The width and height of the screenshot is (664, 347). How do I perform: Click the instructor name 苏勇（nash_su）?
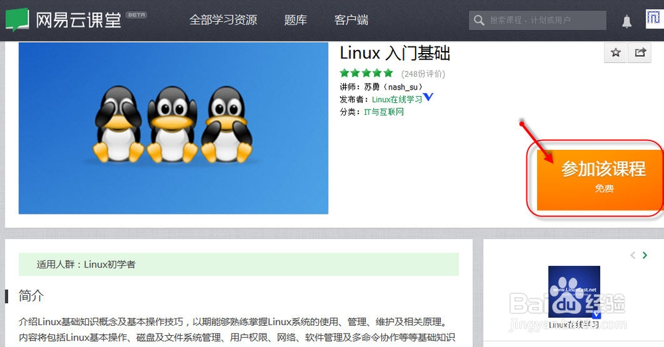pyautogui.click(x=393, y=87)
